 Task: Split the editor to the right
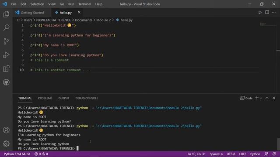(x=267, y=13)
